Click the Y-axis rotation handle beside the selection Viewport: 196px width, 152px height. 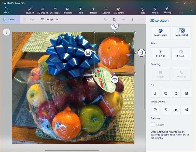[x=142, y=53]
